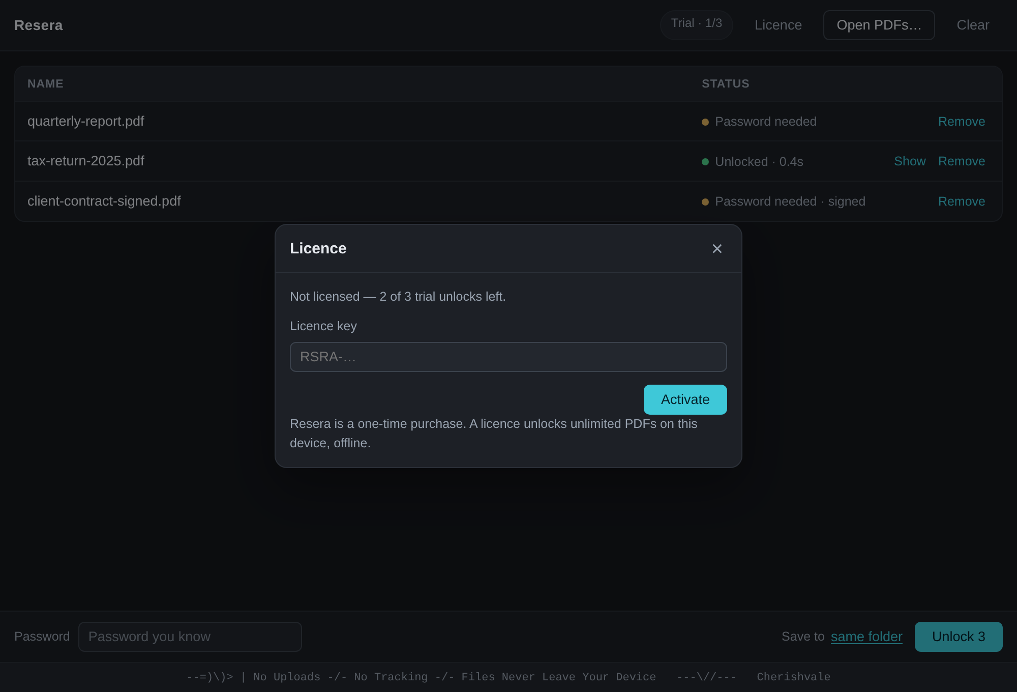Click the one-time purchase description text
1017x692 pixels.
pyautogui.click(x=493, y=434)
